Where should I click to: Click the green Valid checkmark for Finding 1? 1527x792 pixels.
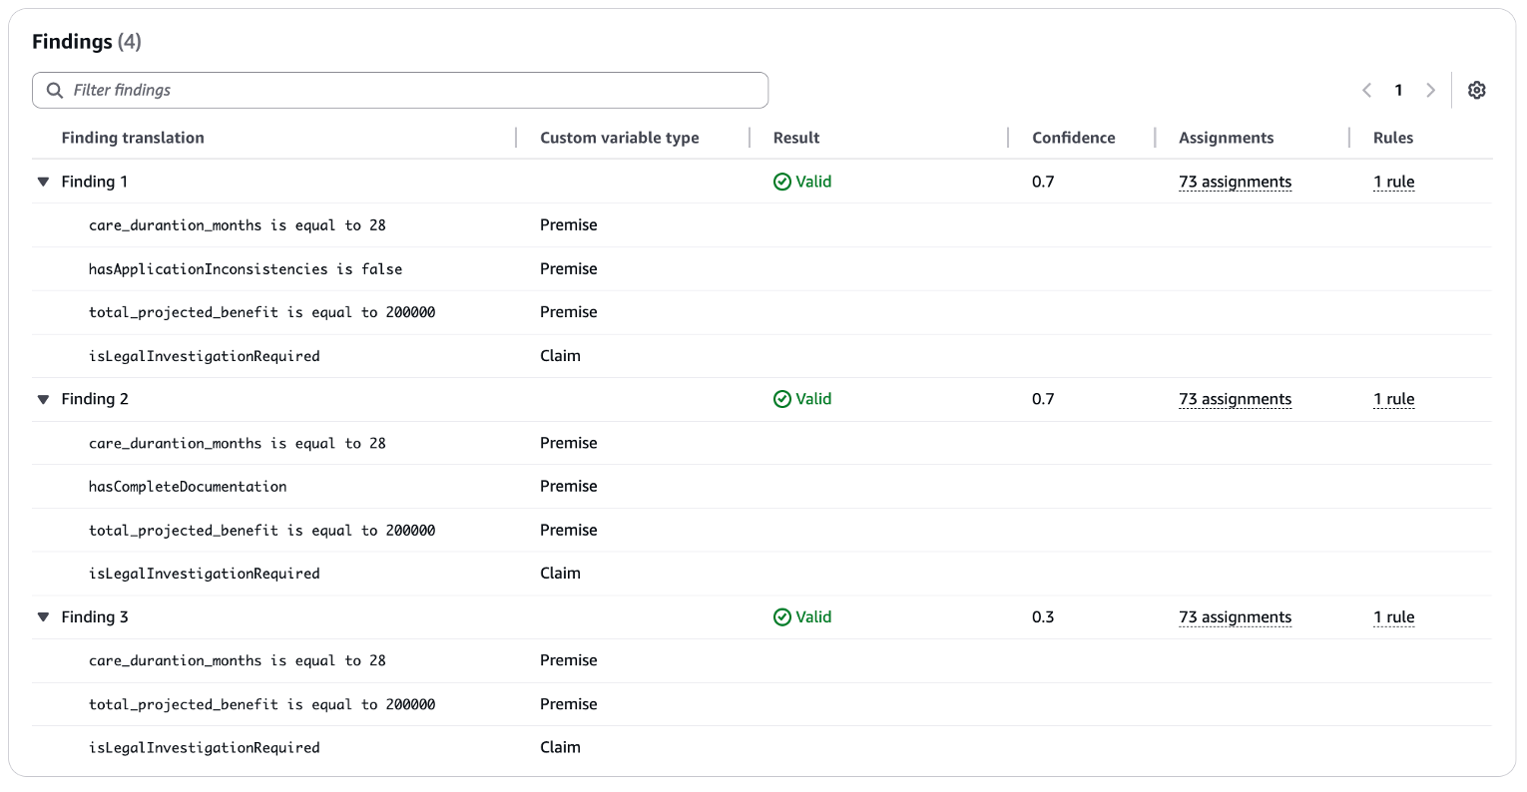pyautogui.click(x=780, y=182)
